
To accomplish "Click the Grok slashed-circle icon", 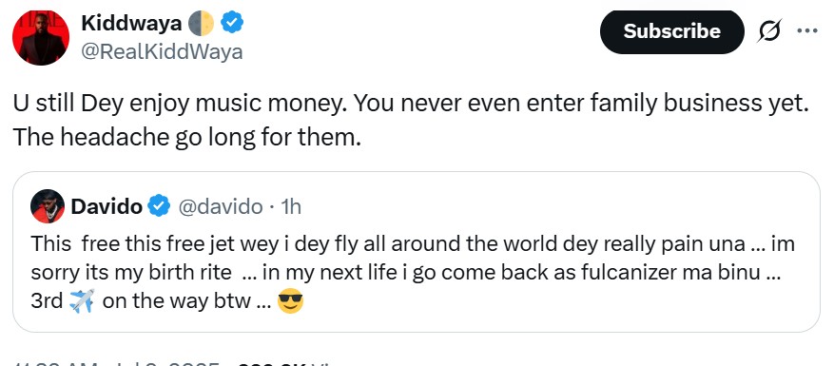I will pyautogui.click(x=769, y=31).
